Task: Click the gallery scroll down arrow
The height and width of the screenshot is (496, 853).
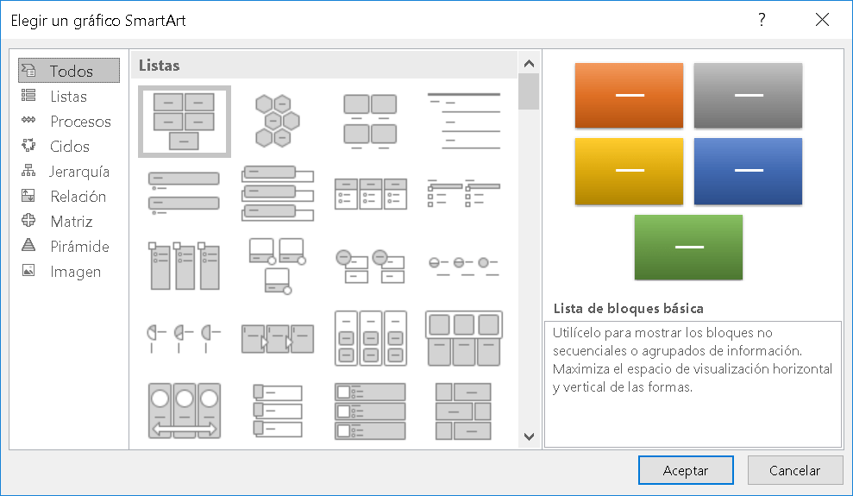Action: 529,436
